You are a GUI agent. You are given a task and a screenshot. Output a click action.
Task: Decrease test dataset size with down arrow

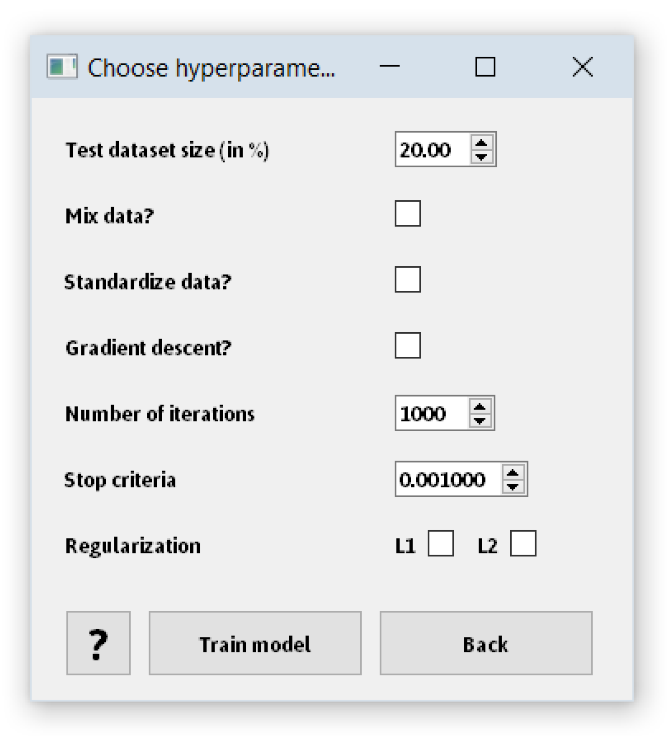(x=481, y=157)
